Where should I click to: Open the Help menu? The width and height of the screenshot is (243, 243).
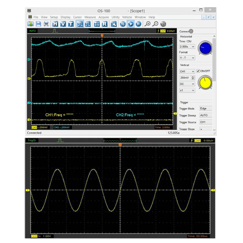(x=152, y=17)
